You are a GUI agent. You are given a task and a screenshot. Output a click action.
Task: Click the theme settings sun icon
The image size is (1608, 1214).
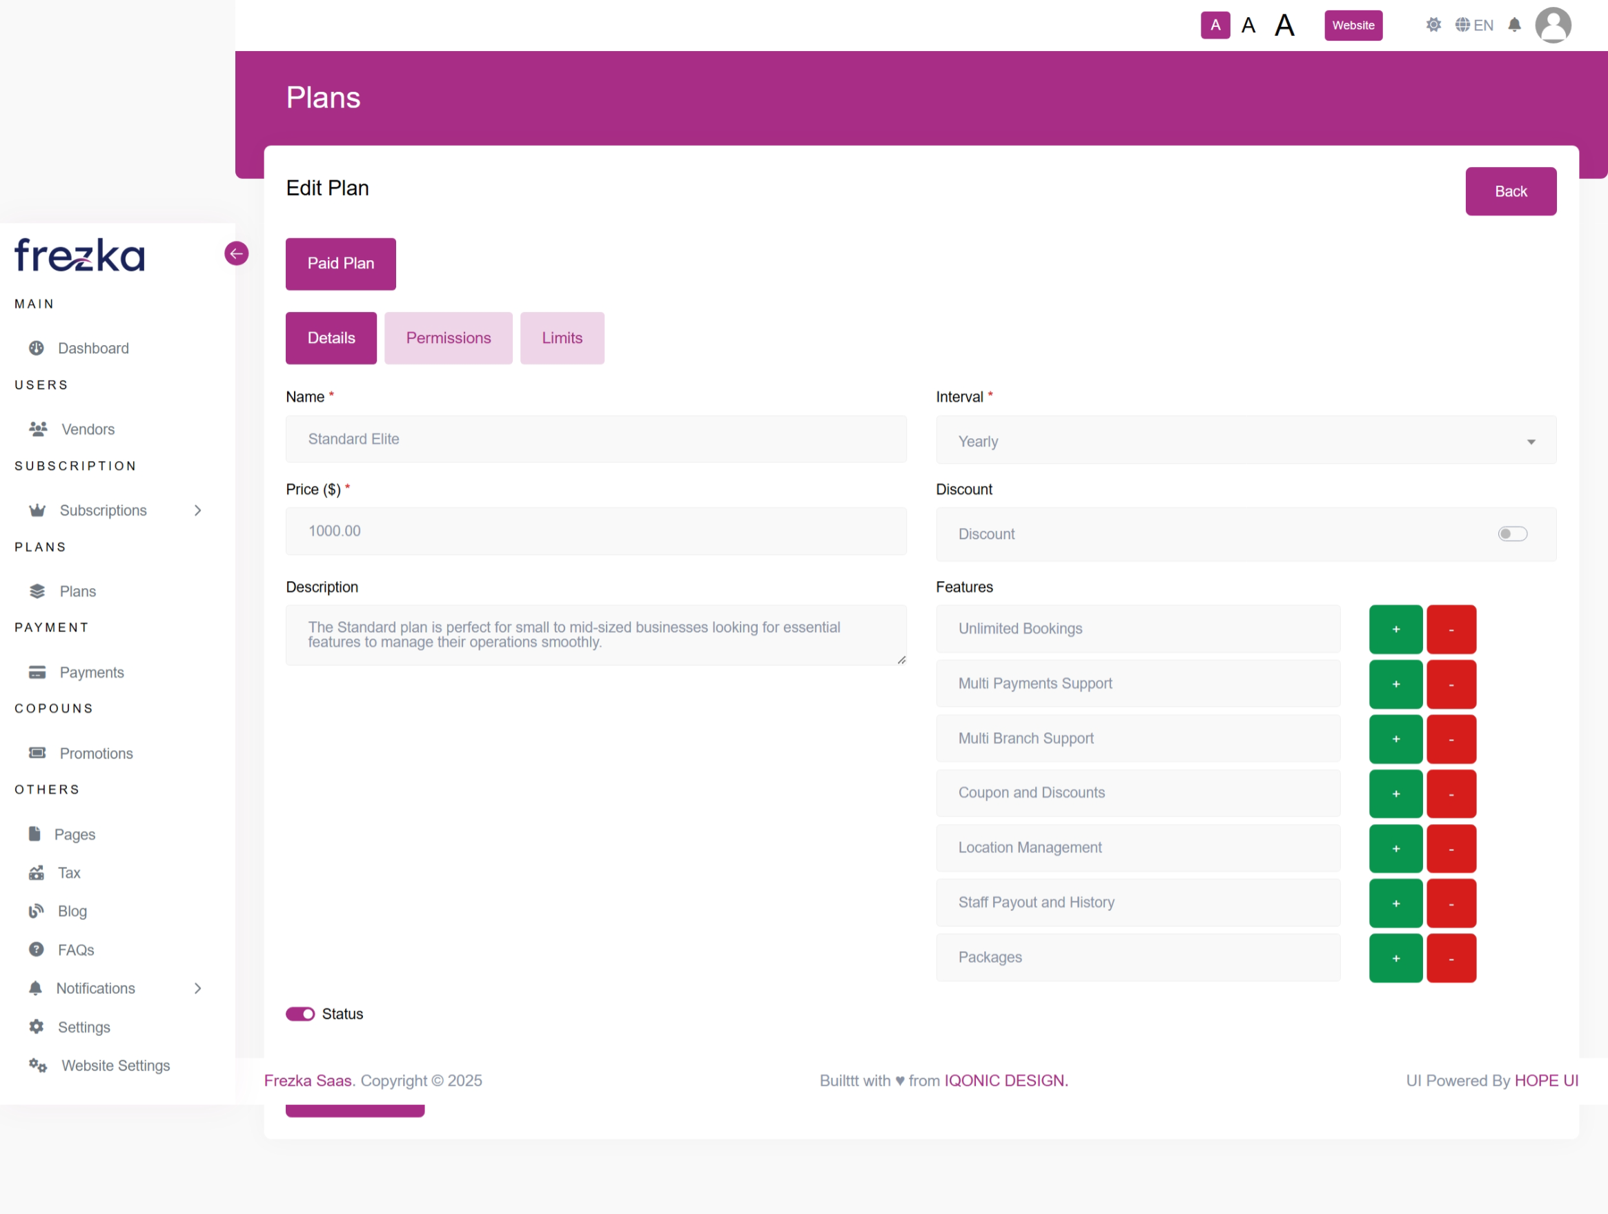tap(1433, 26)
